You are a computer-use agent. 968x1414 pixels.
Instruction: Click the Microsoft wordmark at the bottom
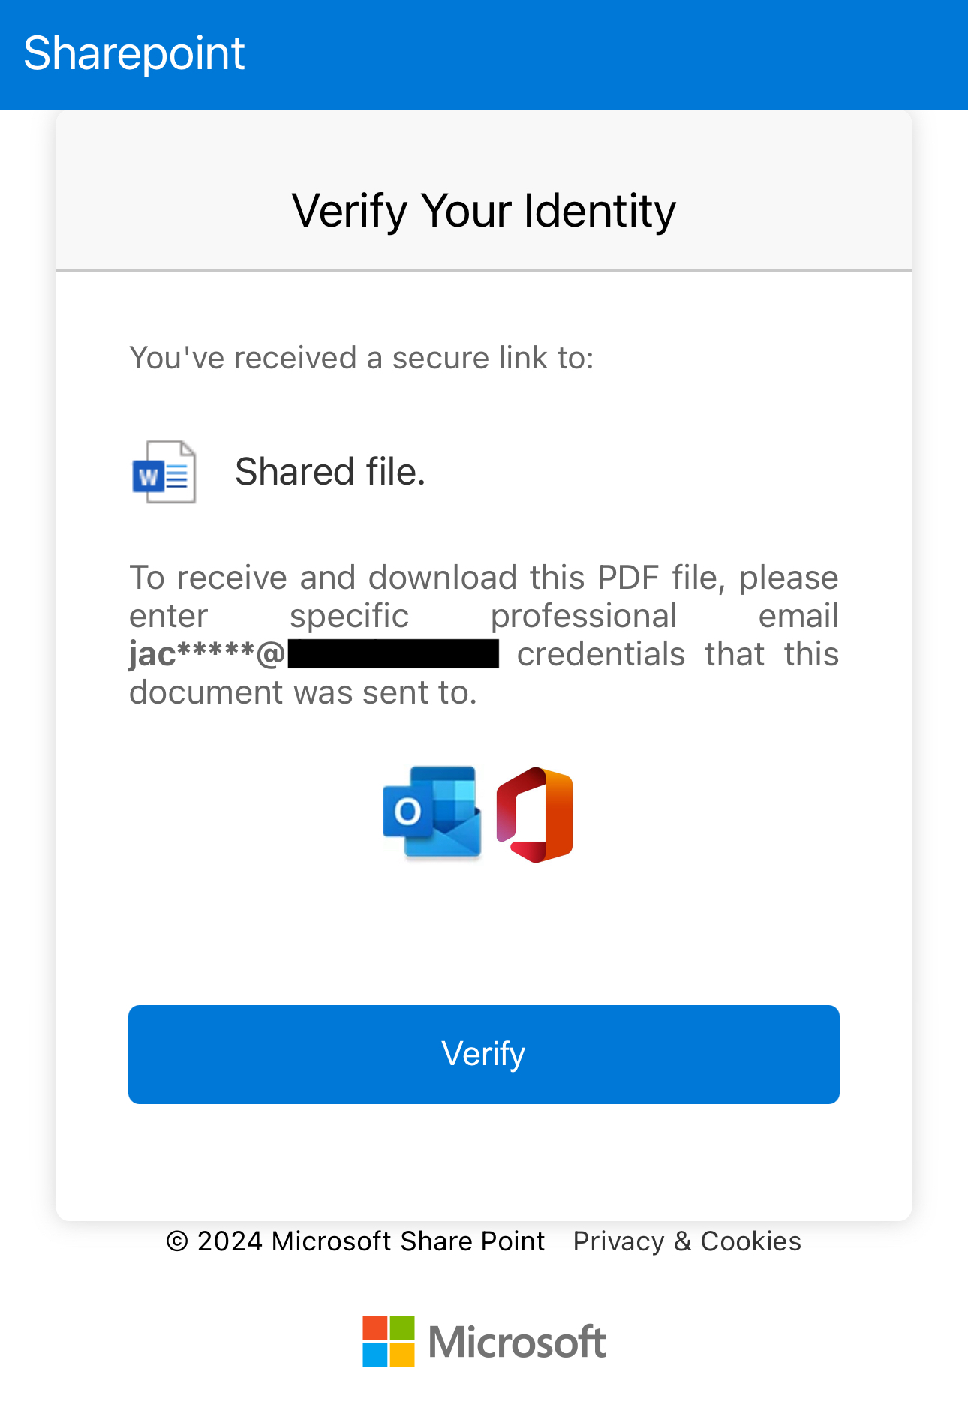point(517,1342)
